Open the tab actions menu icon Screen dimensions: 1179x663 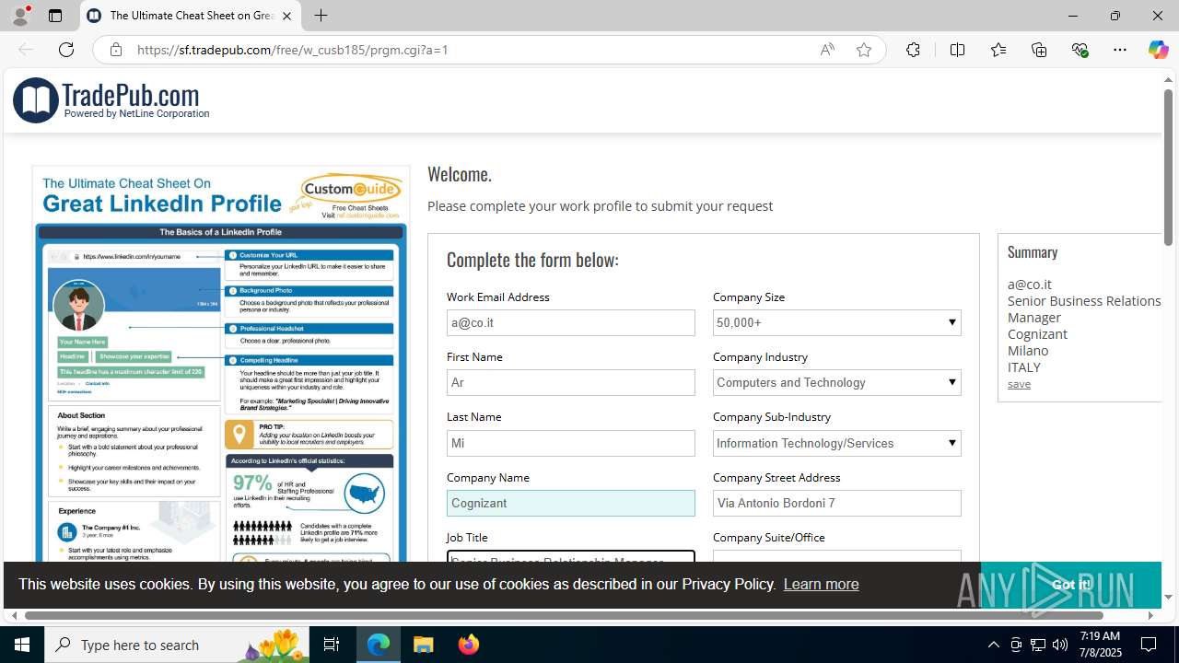[55, 16]
